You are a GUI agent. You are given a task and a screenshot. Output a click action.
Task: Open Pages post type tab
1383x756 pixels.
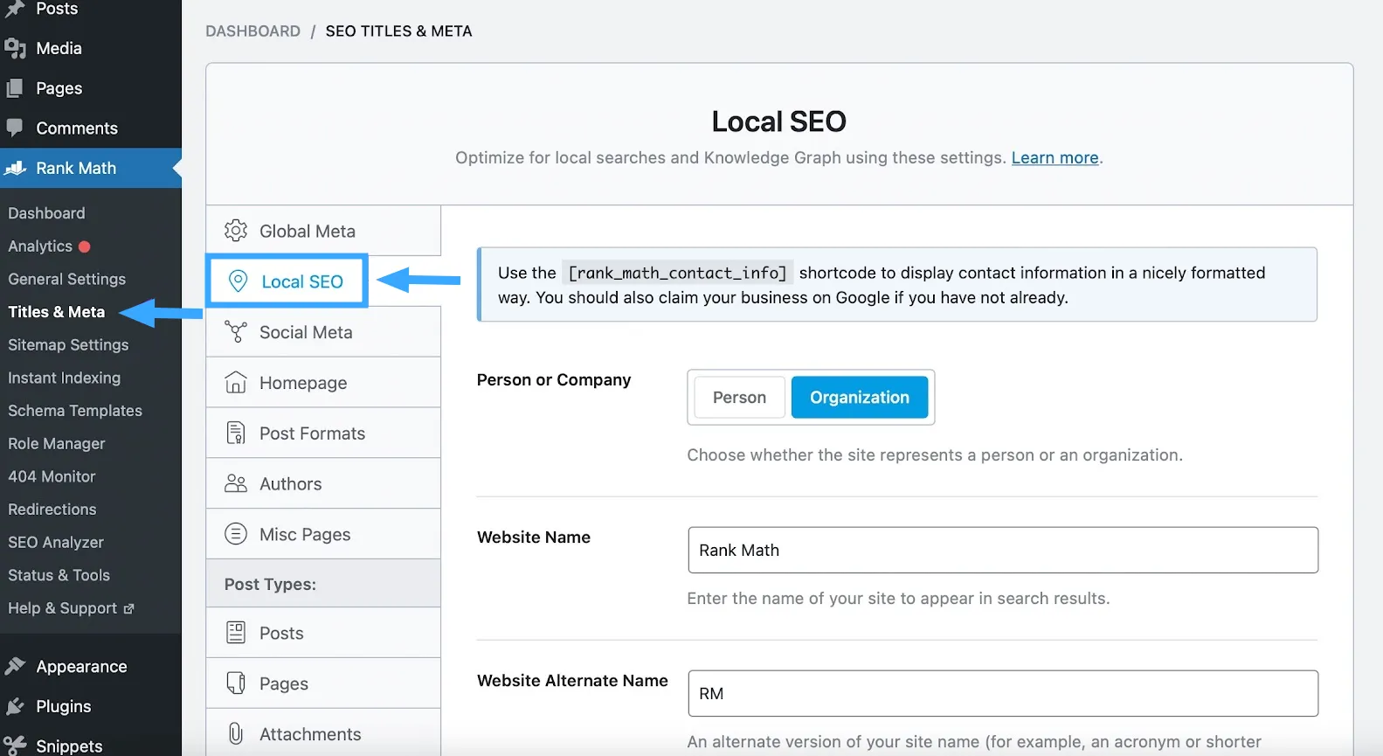click(323, 683)
